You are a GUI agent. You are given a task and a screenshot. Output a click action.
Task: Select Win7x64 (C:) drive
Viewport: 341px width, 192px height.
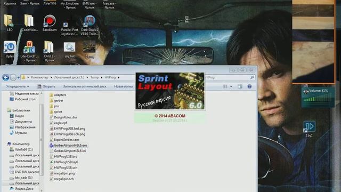coord(21,149)
